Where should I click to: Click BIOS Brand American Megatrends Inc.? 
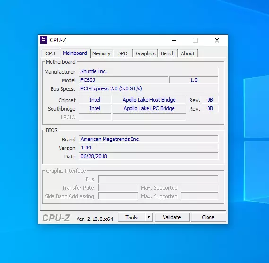(148, 139)
